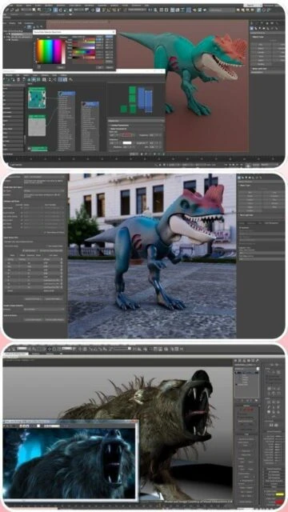Click the blue-lit werewolf render frame image

[x=70, y=463]
